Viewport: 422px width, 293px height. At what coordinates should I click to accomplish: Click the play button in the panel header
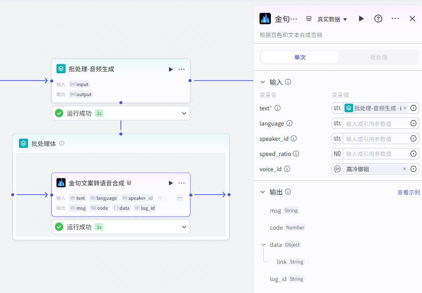point(361,19)
